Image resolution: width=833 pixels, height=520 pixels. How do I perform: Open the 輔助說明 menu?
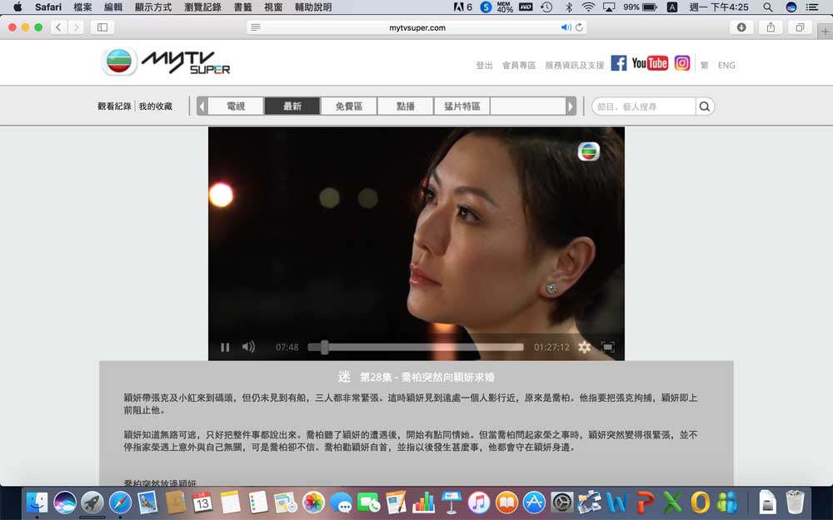click(313, 7)
